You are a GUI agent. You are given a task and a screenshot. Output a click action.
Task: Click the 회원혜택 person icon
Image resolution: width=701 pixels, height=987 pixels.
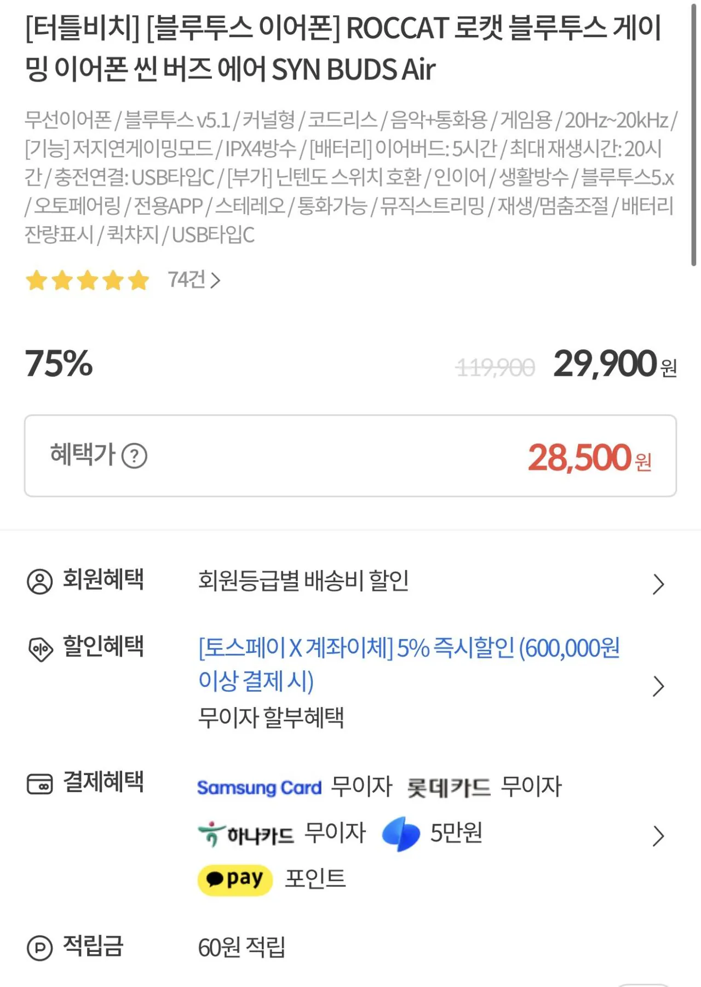(40, 581)
